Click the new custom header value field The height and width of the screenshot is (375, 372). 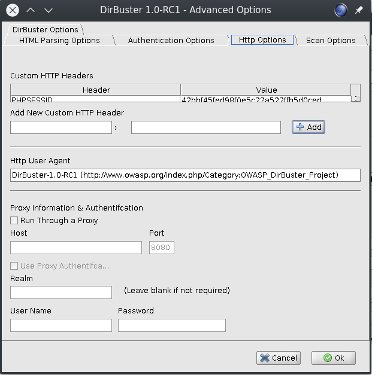205,127
